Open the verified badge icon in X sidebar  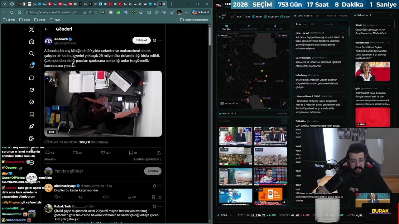point(31,102)
